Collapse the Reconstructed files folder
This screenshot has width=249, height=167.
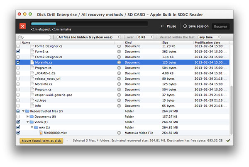tap(23, 111)
